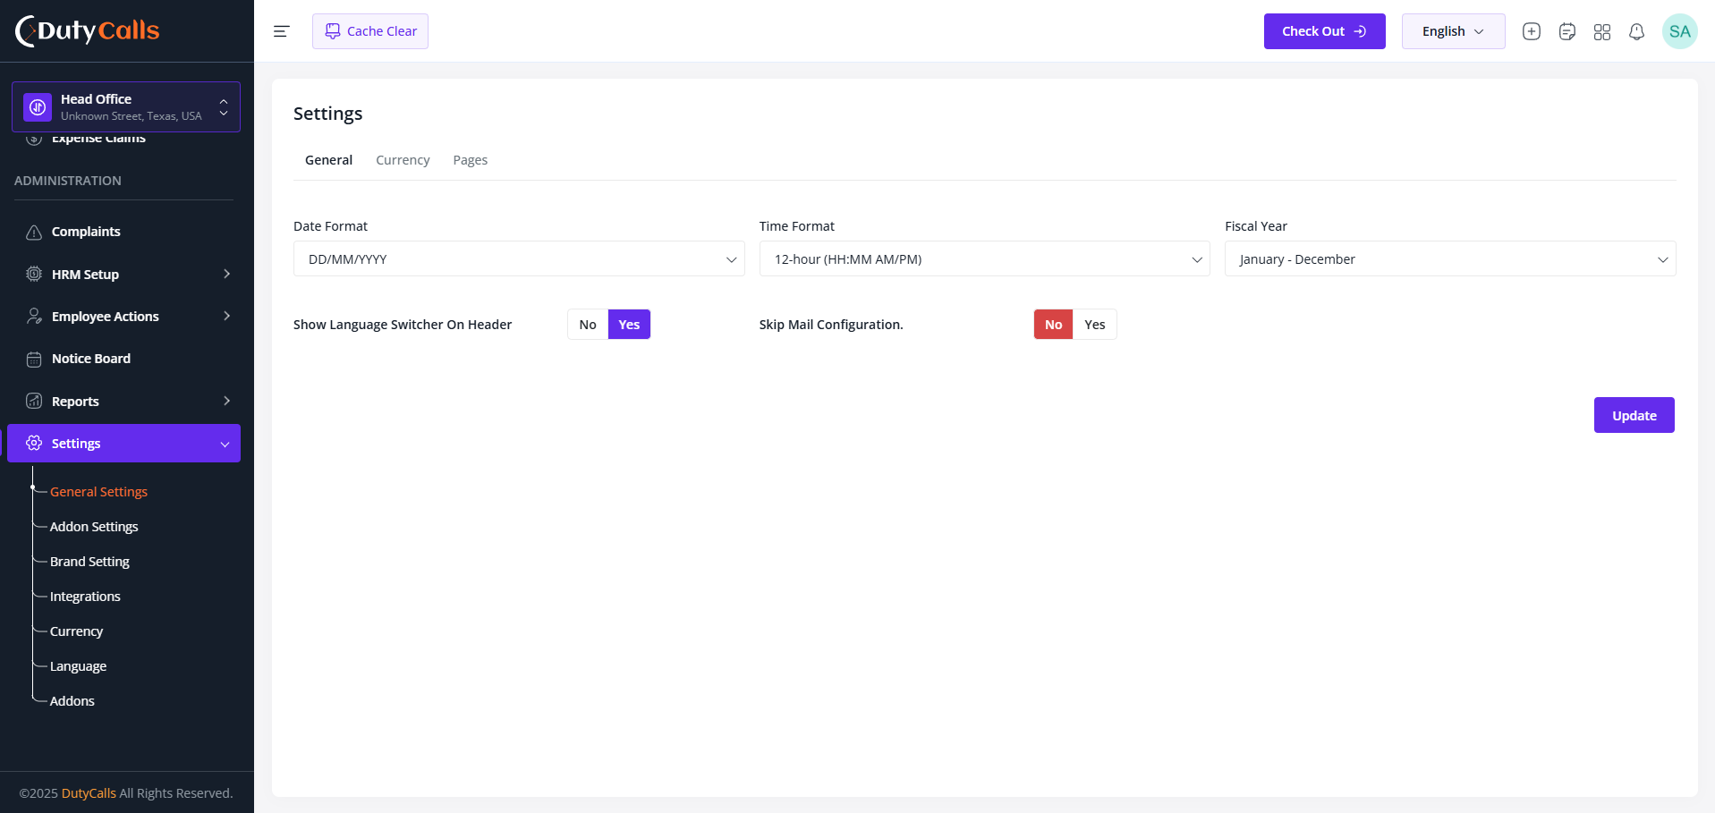The width and height of the screenshot is (1715, 813).
Task: Open the Date Format dropdown
Action: (519, 258)
